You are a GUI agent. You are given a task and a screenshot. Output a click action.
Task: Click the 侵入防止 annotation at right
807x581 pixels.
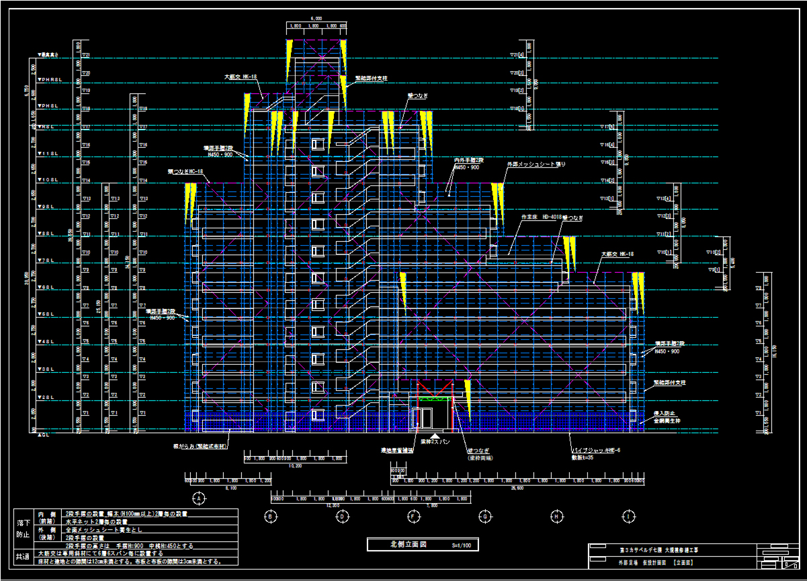(666, 413)
